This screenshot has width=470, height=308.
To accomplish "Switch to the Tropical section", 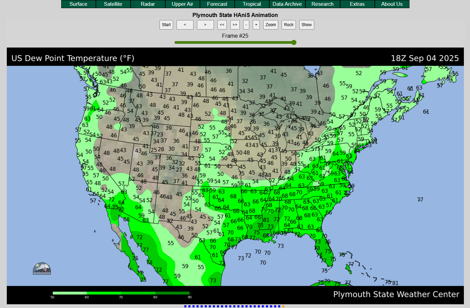I will pos(252,4).
